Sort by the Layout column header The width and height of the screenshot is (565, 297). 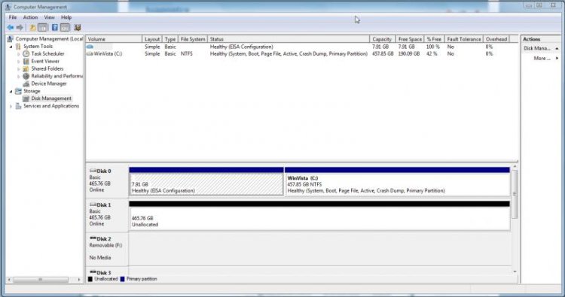(x=152, y=39)
